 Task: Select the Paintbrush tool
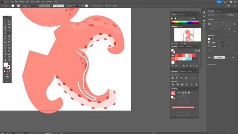click(9, 33)
